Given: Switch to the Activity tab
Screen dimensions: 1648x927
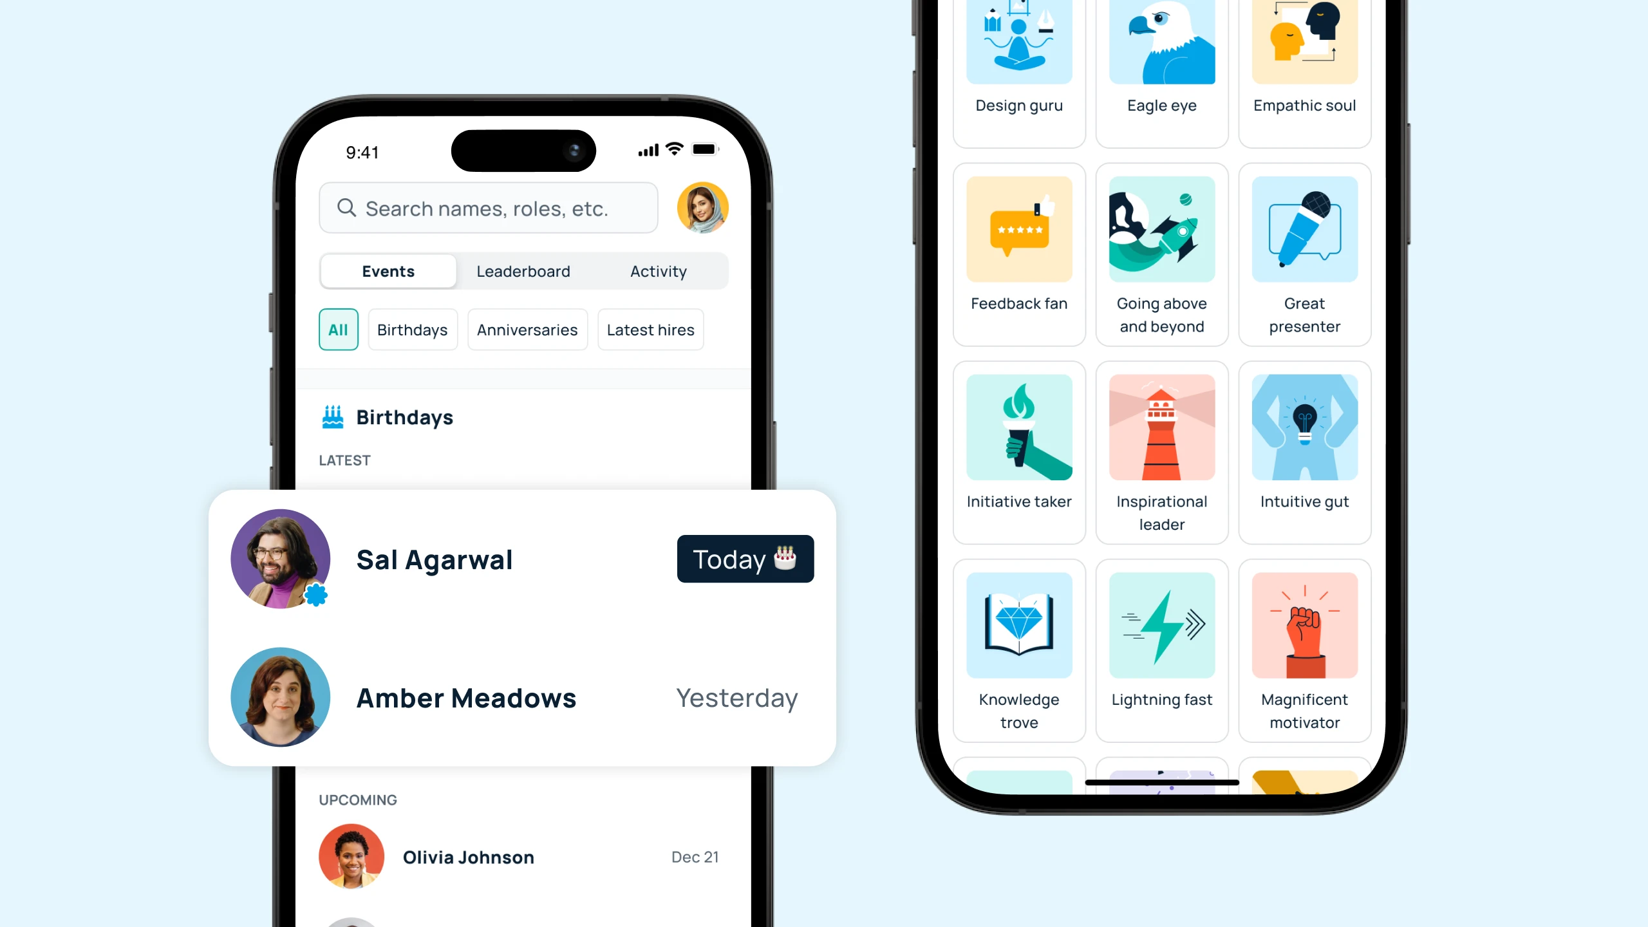Looking at the screenshot, I should point(659,270).
